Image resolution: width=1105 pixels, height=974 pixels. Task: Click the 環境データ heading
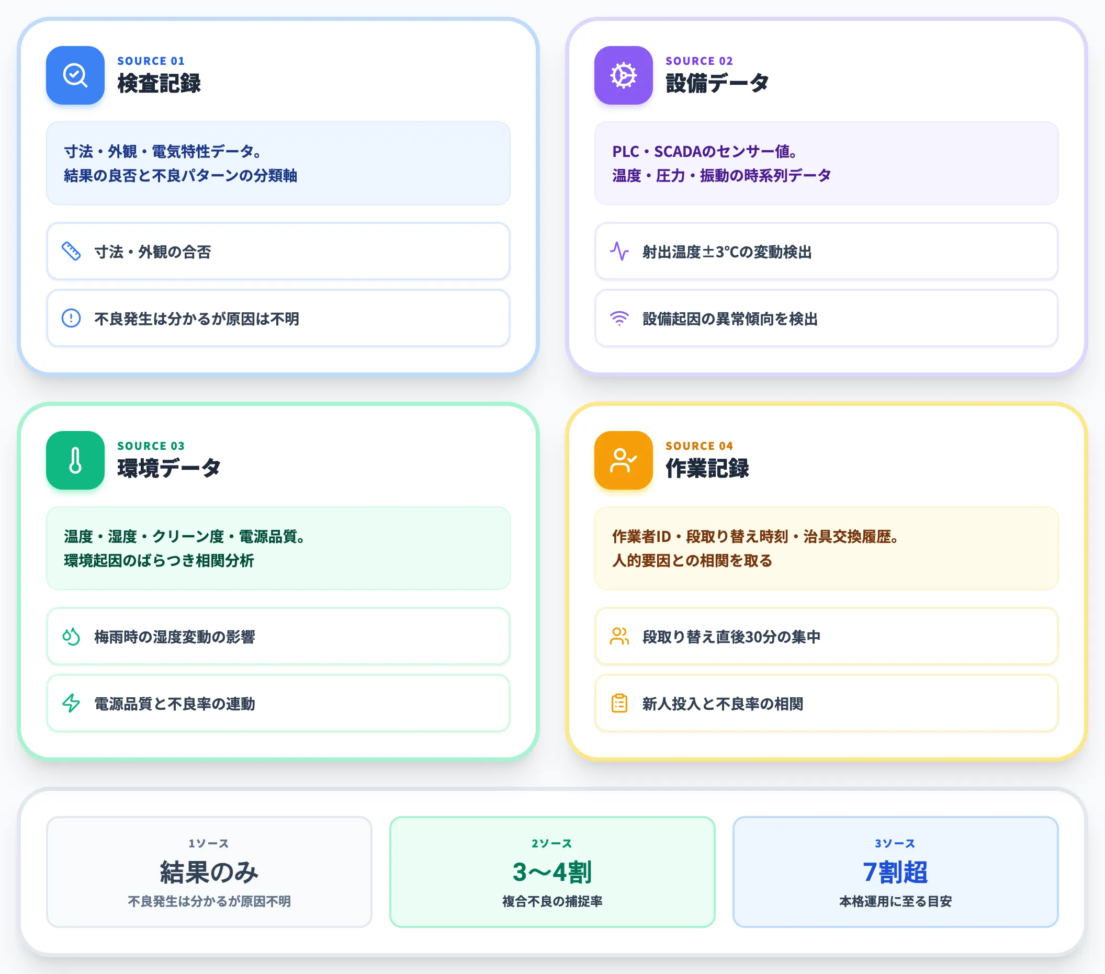tap(169, 468)
